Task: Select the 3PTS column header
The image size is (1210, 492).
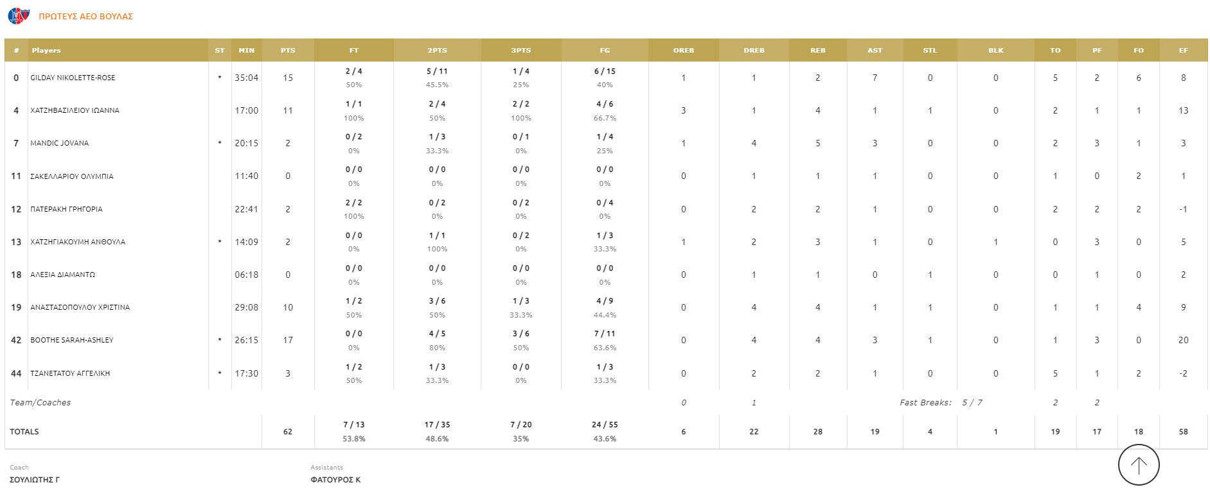Action: [520, 50]
